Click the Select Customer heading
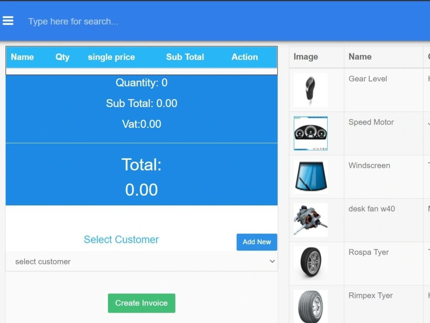430x323 pixels. [121, 239]
